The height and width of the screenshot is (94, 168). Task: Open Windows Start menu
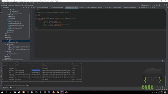(2, 92)
